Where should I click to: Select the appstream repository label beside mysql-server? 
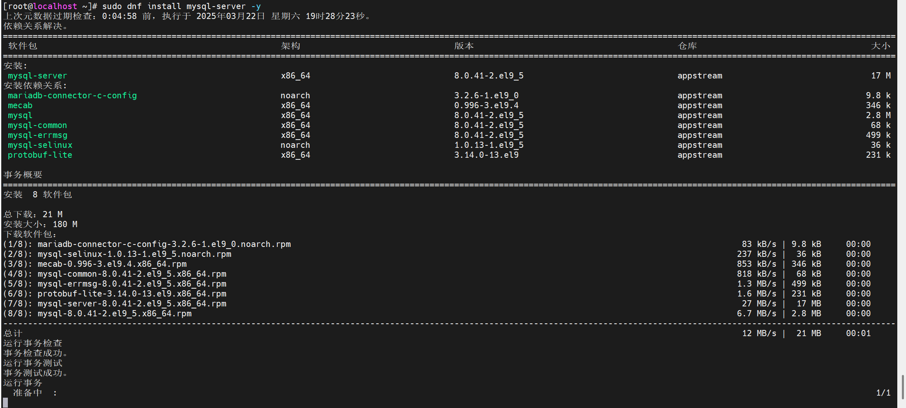click(700, 76)
